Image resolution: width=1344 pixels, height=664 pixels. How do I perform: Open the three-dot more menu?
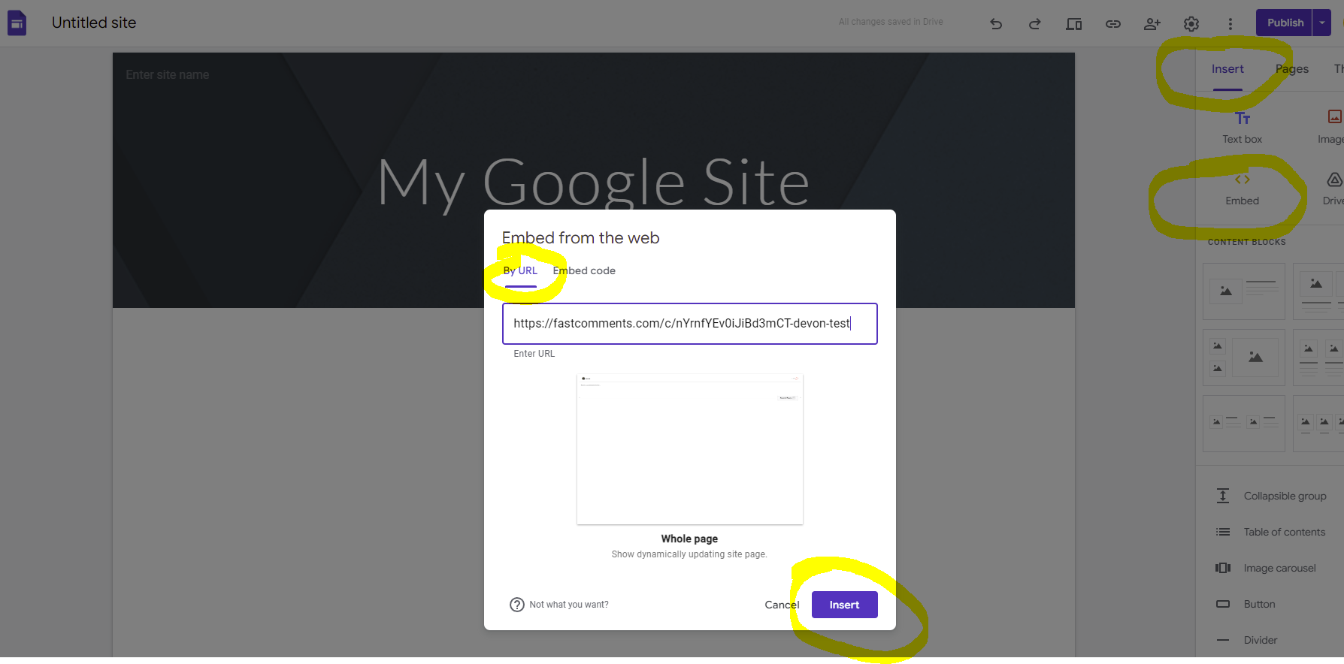[1230, 24]
